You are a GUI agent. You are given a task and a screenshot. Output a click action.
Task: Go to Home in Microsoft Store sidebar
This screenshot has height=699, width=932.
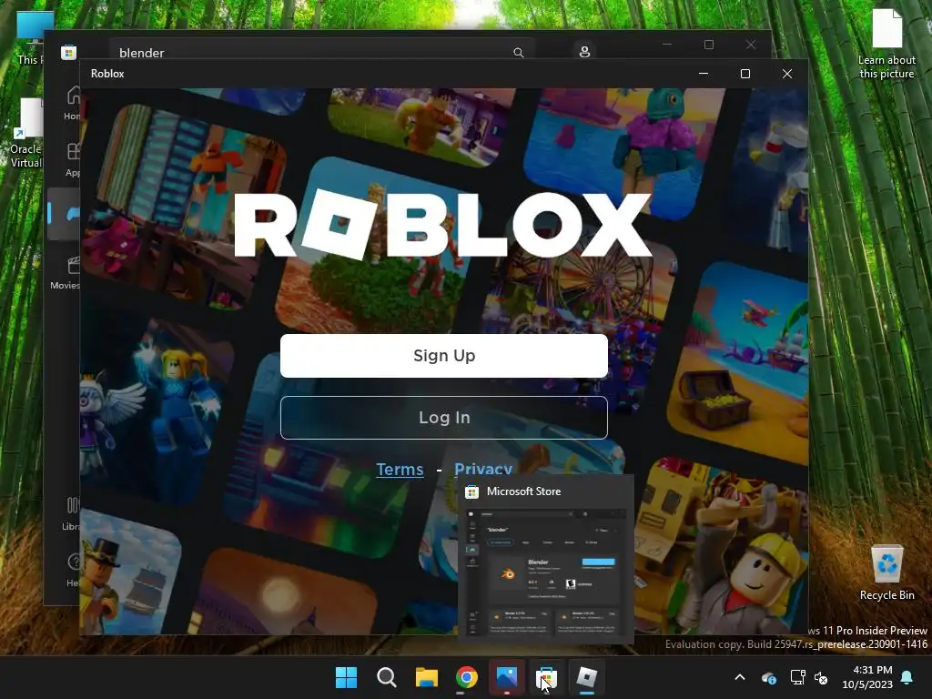tap(73, 103)
